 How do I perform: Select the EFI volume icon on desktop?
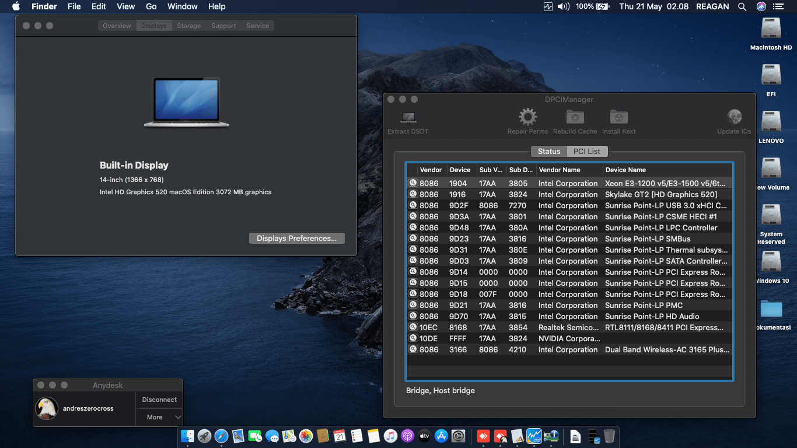pyautogui.click(x=771, y=75)
